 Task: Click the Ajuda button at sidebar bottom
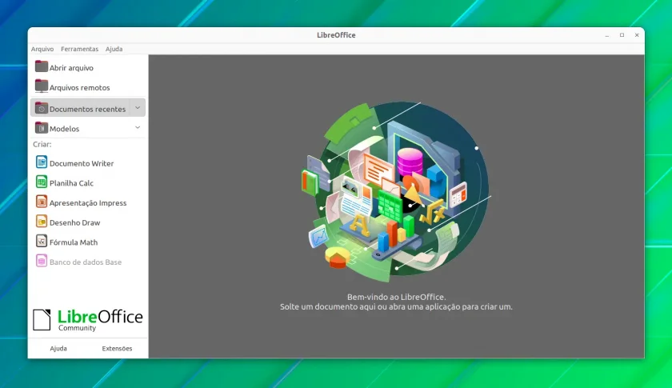pyautogui.click(x=58, y=349)
